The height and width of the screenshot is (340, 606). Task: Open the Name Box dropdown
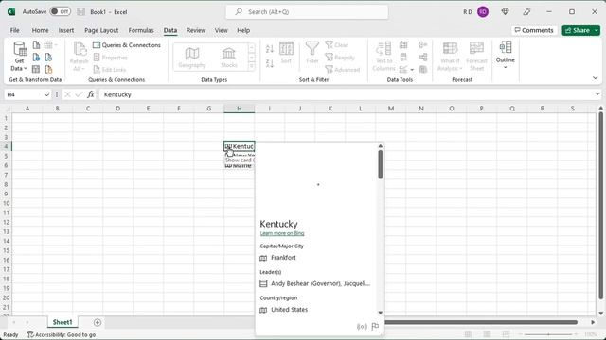tap(46, 94)
